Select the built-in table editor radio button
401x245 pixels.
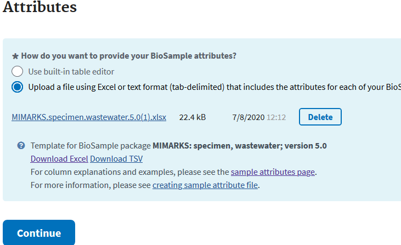17,71
